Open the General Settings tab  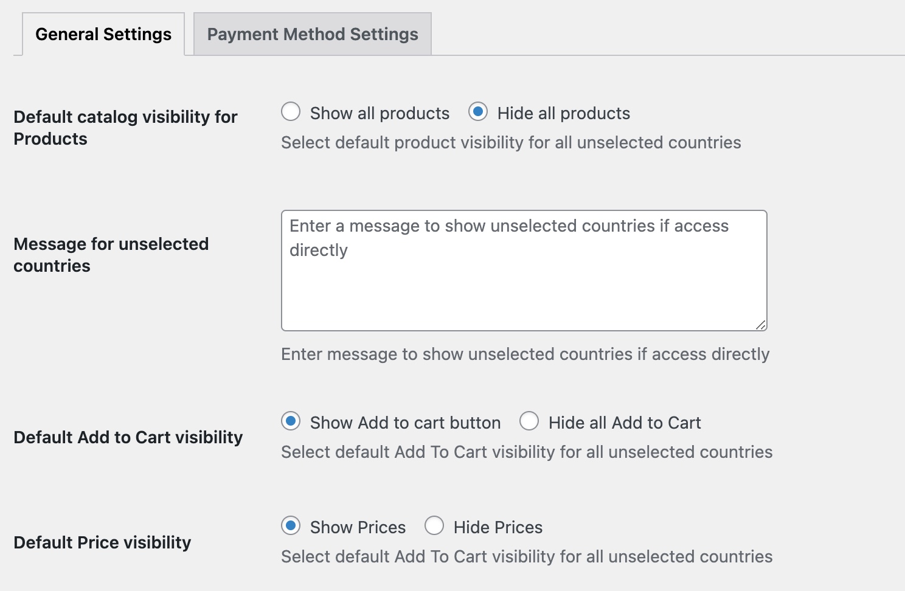(x=103, y=34)
